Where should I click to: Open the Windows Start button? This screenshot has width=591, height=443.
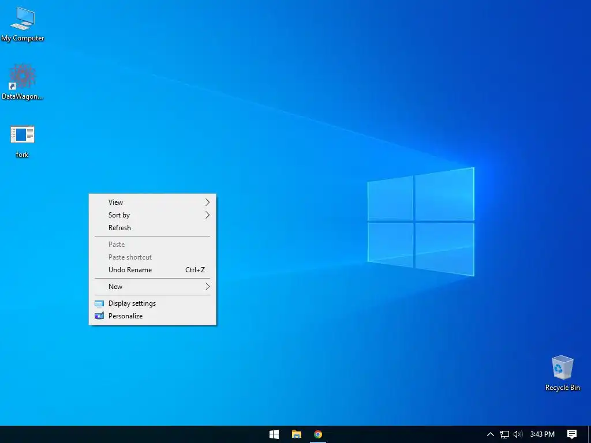click(x=274, y=434)
